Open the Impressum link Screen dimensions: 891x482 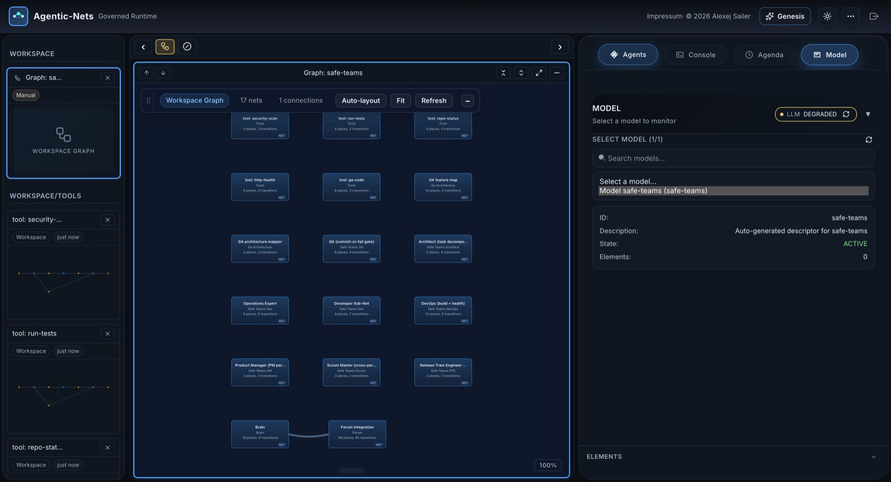(x=664, y=16)
